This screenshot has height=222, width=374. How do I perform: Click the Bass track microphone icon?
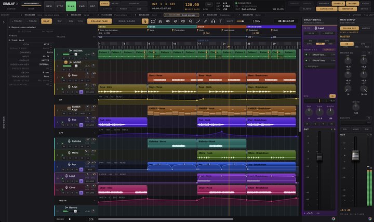[x=69, y=75]
